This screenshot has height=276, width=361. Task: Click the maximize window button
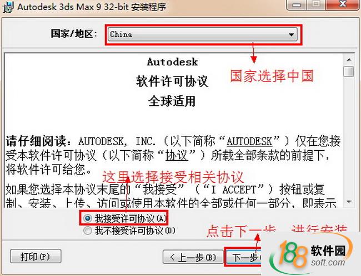pos(317,4)
